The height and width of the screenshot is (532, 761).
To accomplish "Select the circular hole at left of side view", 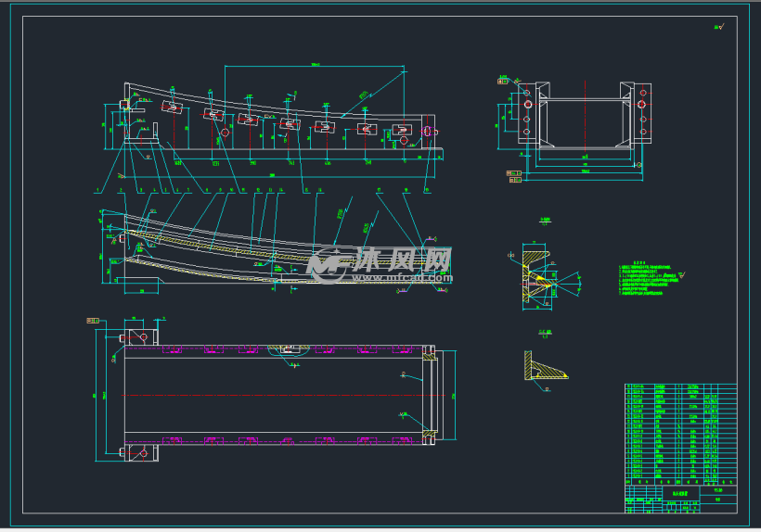I will 224,133.
